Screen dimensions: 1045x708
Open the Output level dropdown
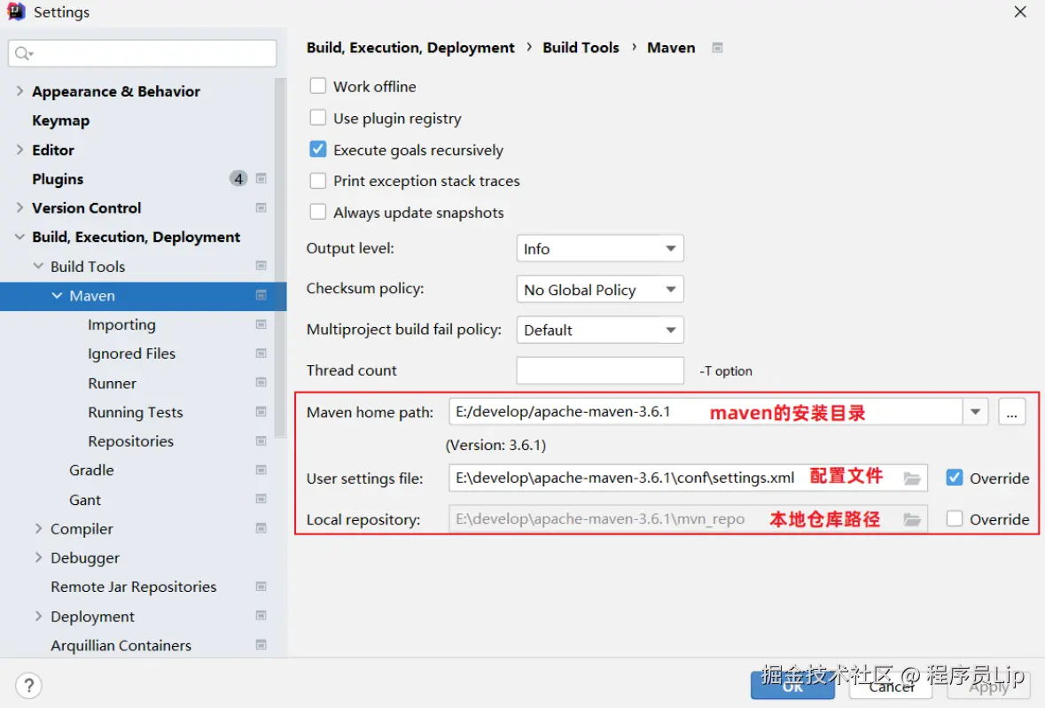click(600, 248)
